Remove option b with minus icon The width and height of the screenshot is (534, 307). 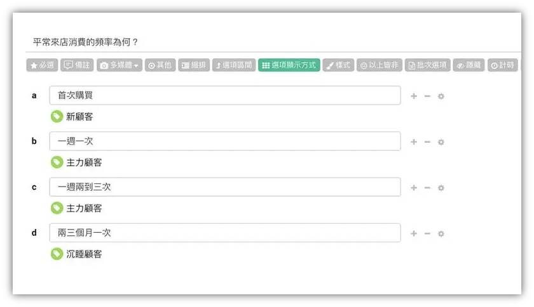point(427,142)
